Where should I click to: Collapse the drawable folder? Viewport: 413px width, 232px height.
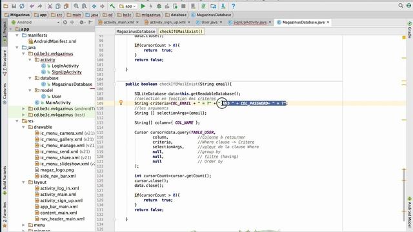point(23,127)
